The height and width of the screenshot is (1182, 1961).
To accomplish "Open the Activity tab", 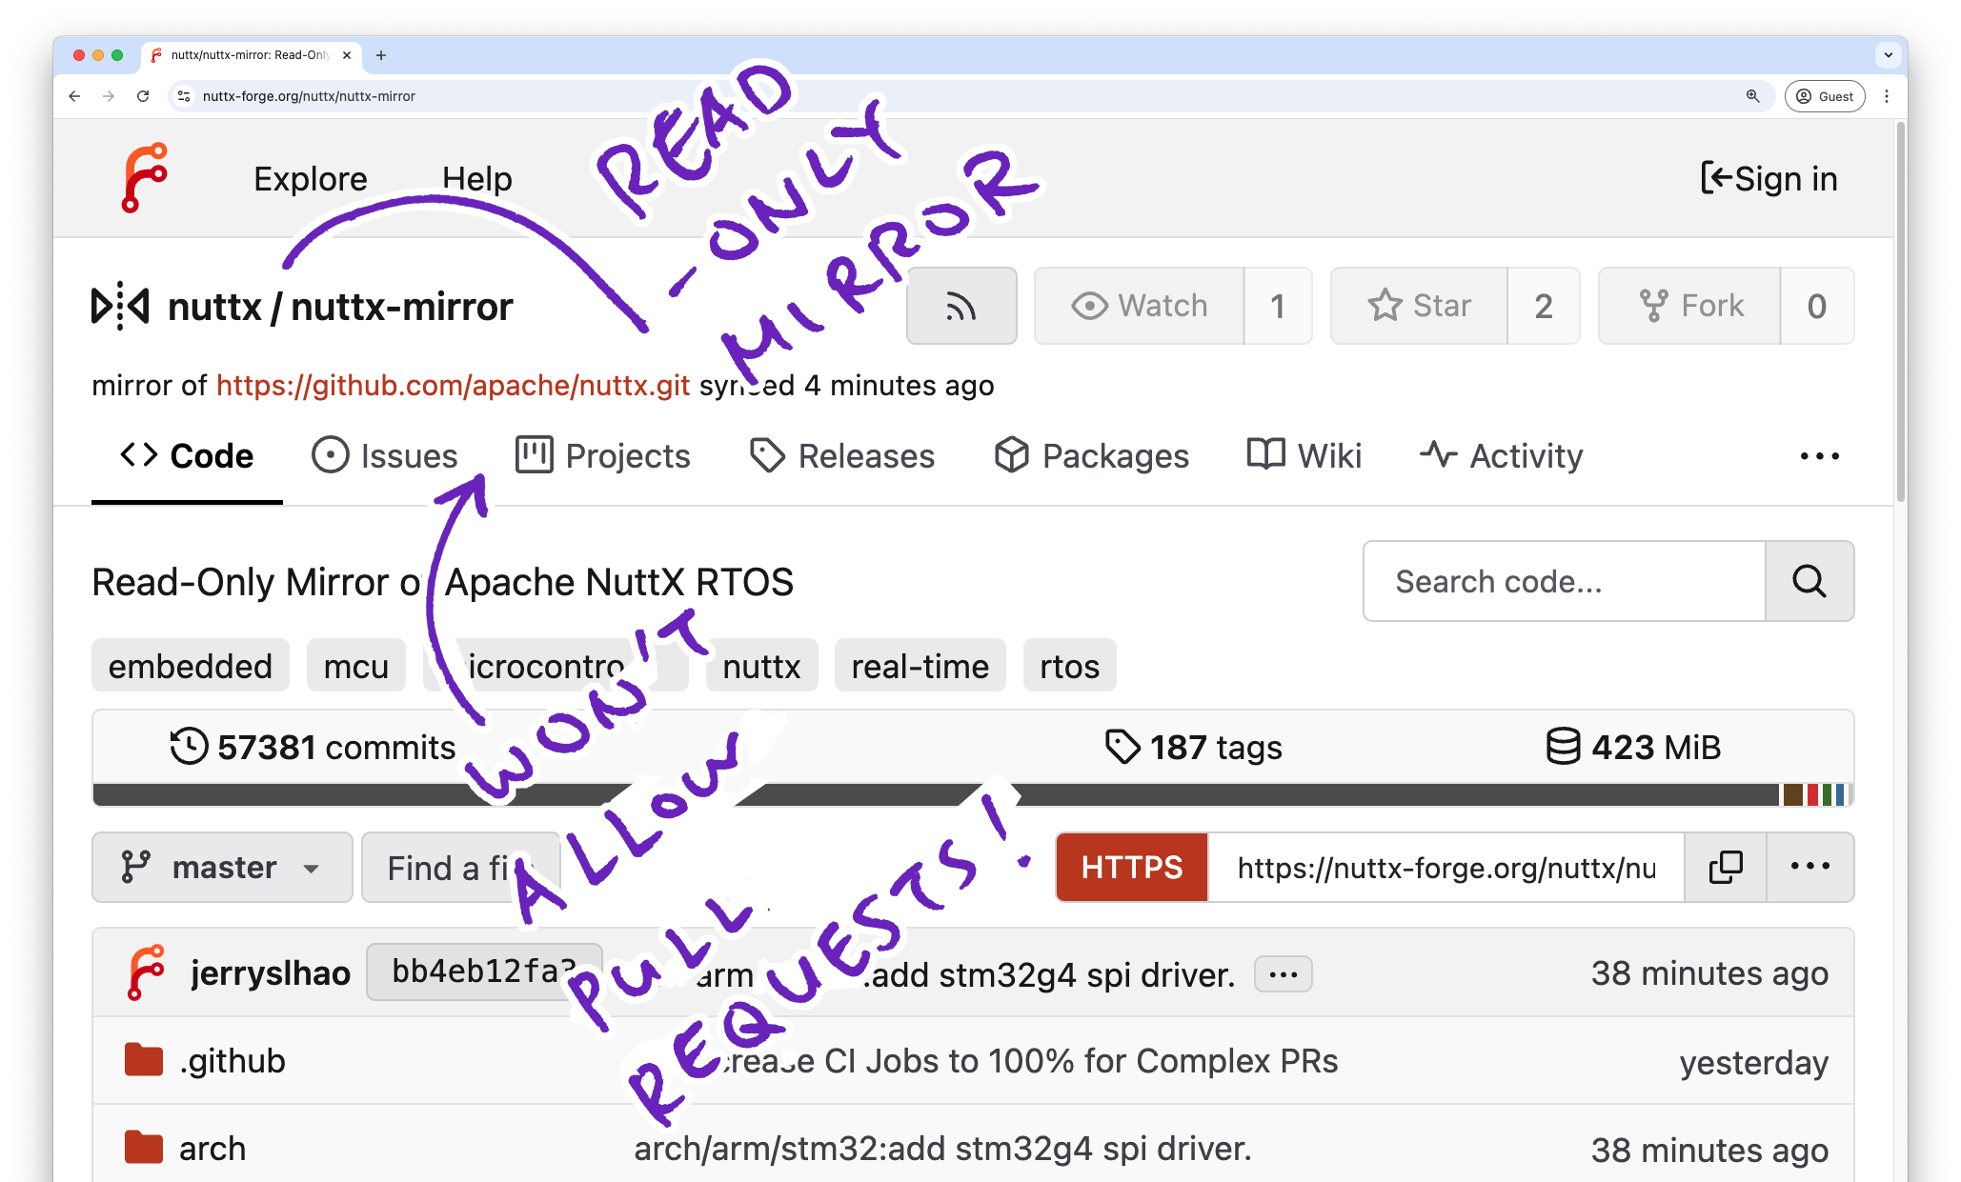I will coord(1501,456).
